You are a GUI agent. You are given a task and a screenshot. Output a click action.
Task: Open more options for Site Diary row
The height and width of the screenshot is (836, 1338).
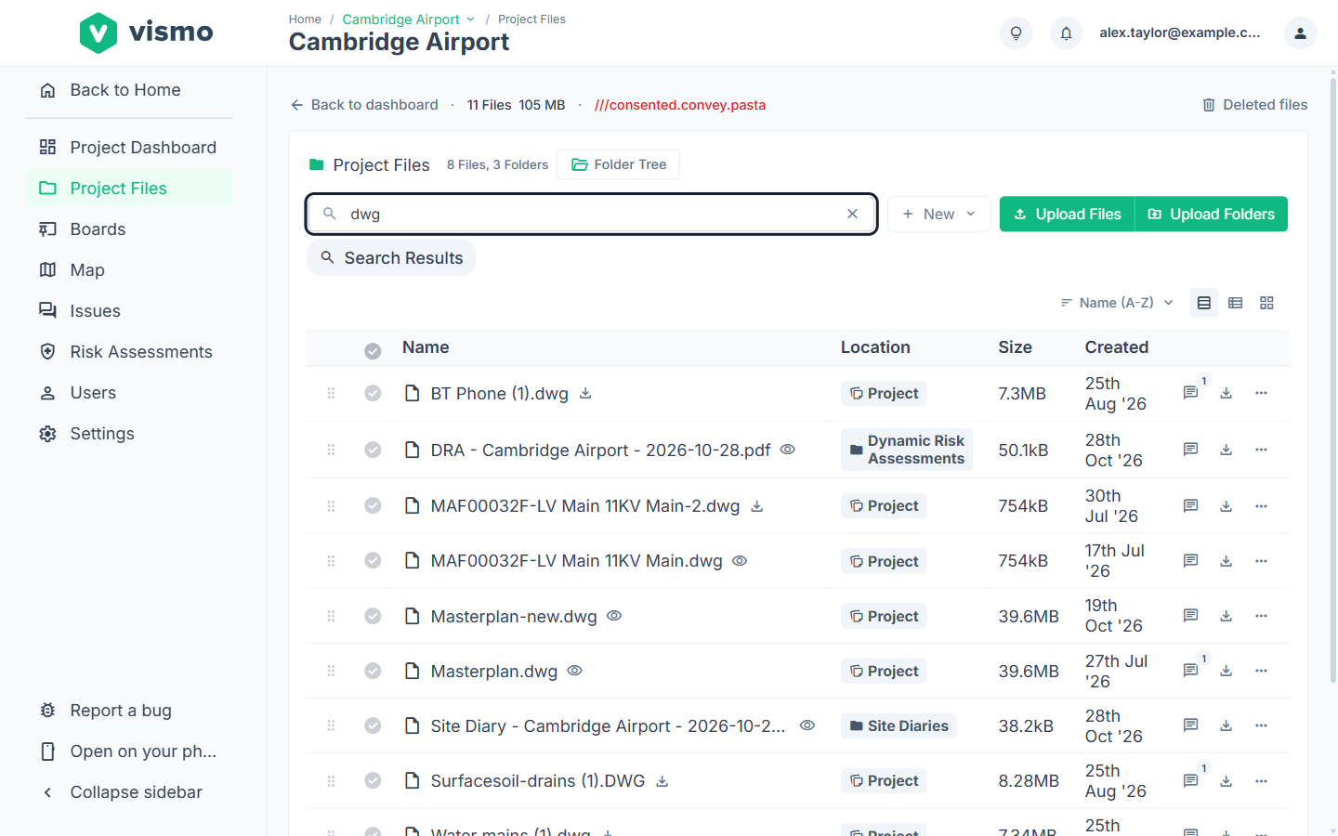pyautogui.click(x=1261, y=725)
